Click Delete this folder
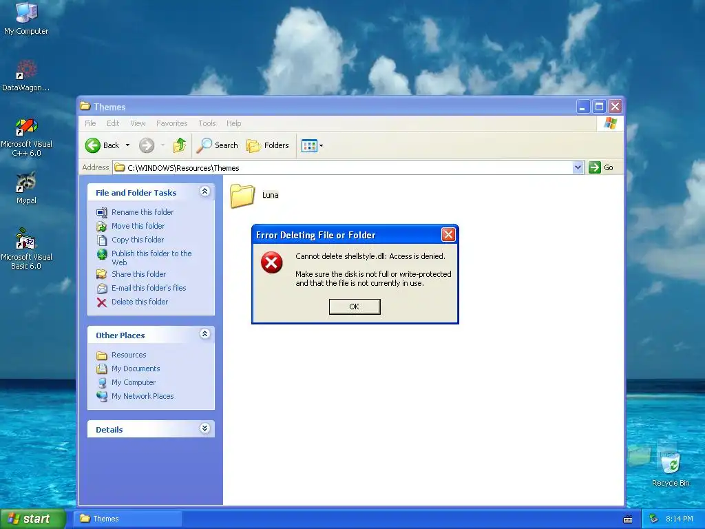 140,302
